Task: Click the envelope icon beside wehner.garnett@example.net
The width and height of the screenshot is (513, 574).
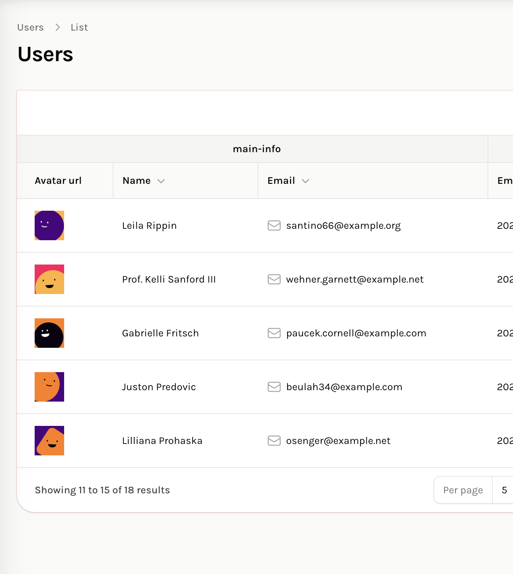Action: pos(274,279)
